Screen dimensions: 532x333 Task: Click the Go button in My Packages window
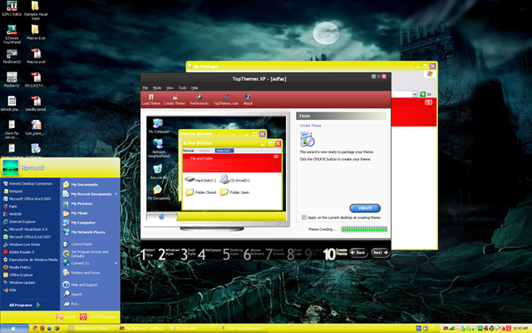pos(426,94)
